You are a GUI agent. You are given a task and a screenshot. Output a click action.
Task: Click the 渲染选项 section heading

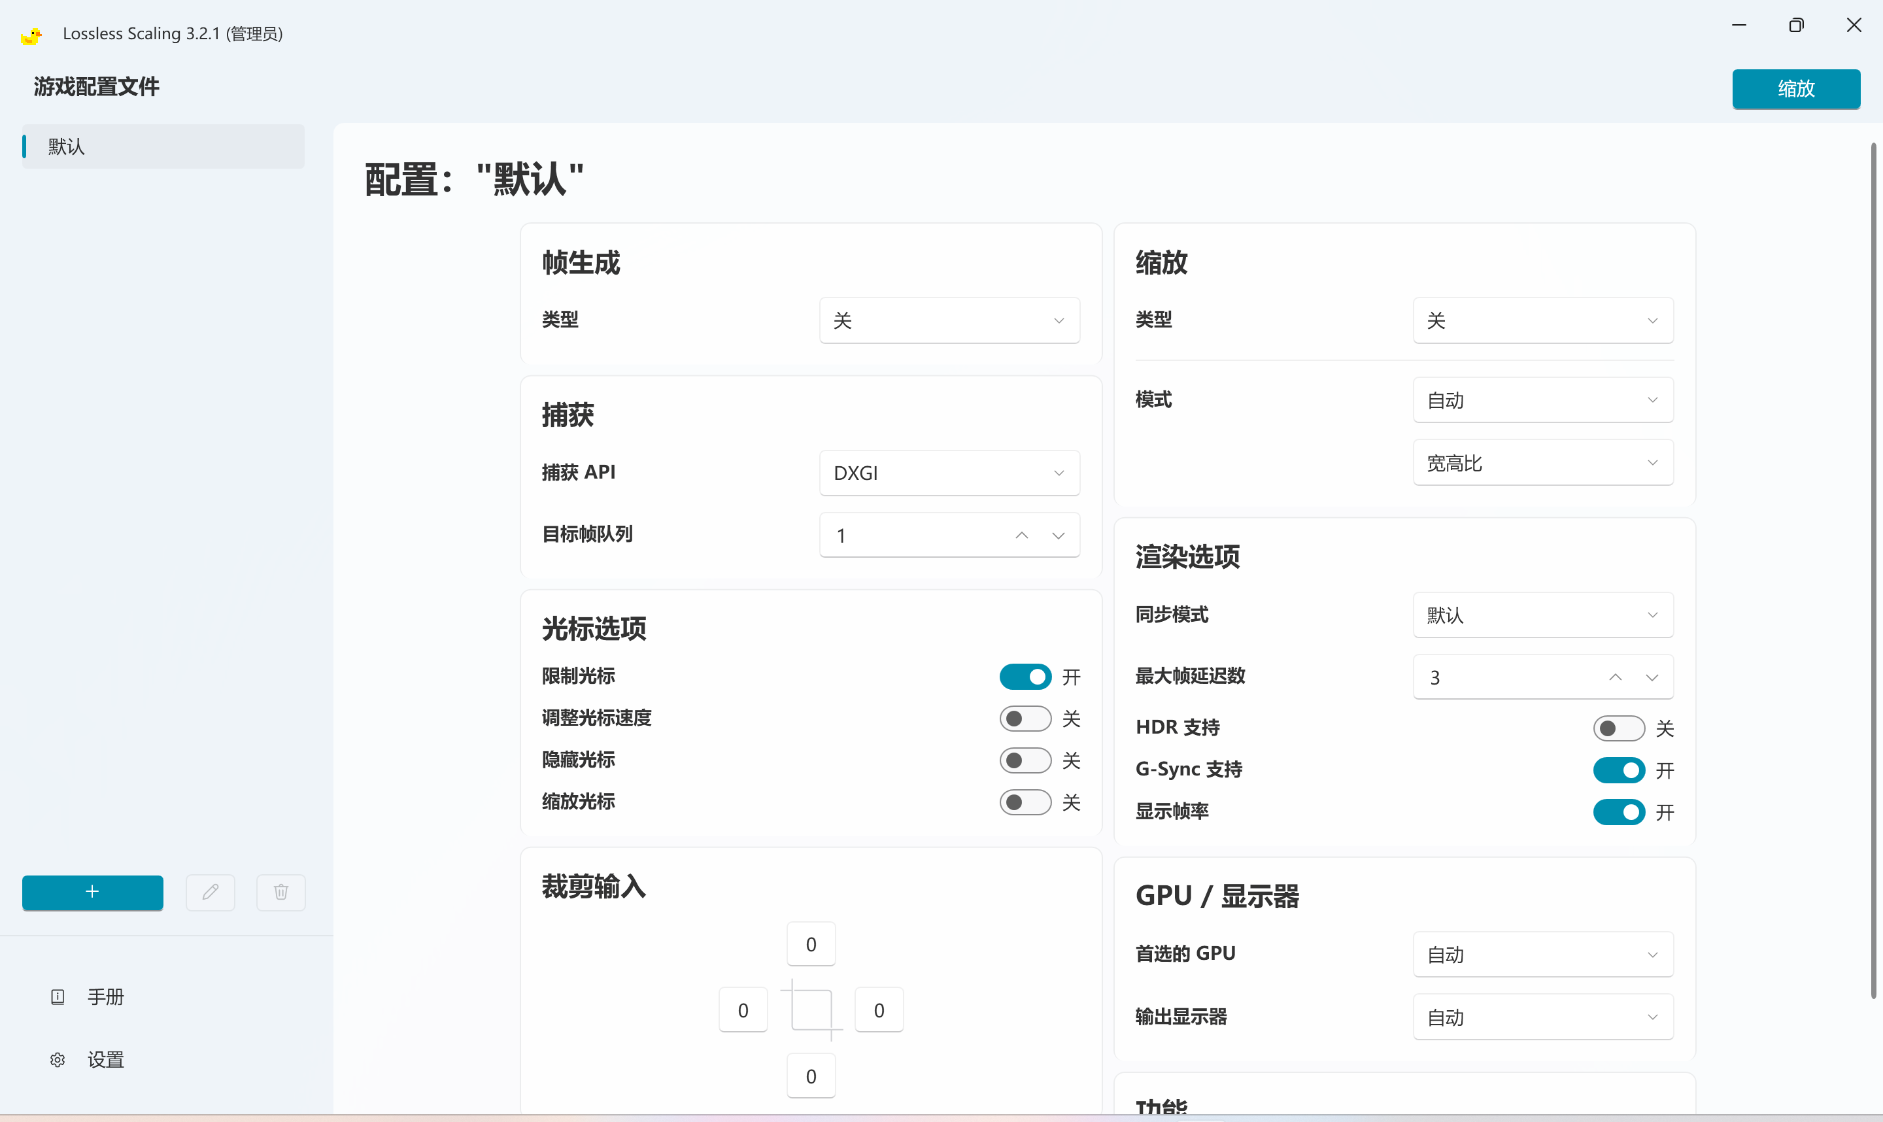click(1187, 556)
